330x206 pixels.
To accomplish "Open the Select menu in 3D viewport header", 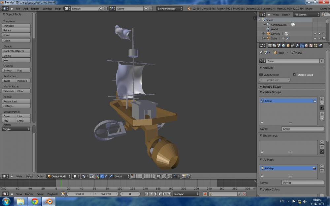I will point(30,176).
